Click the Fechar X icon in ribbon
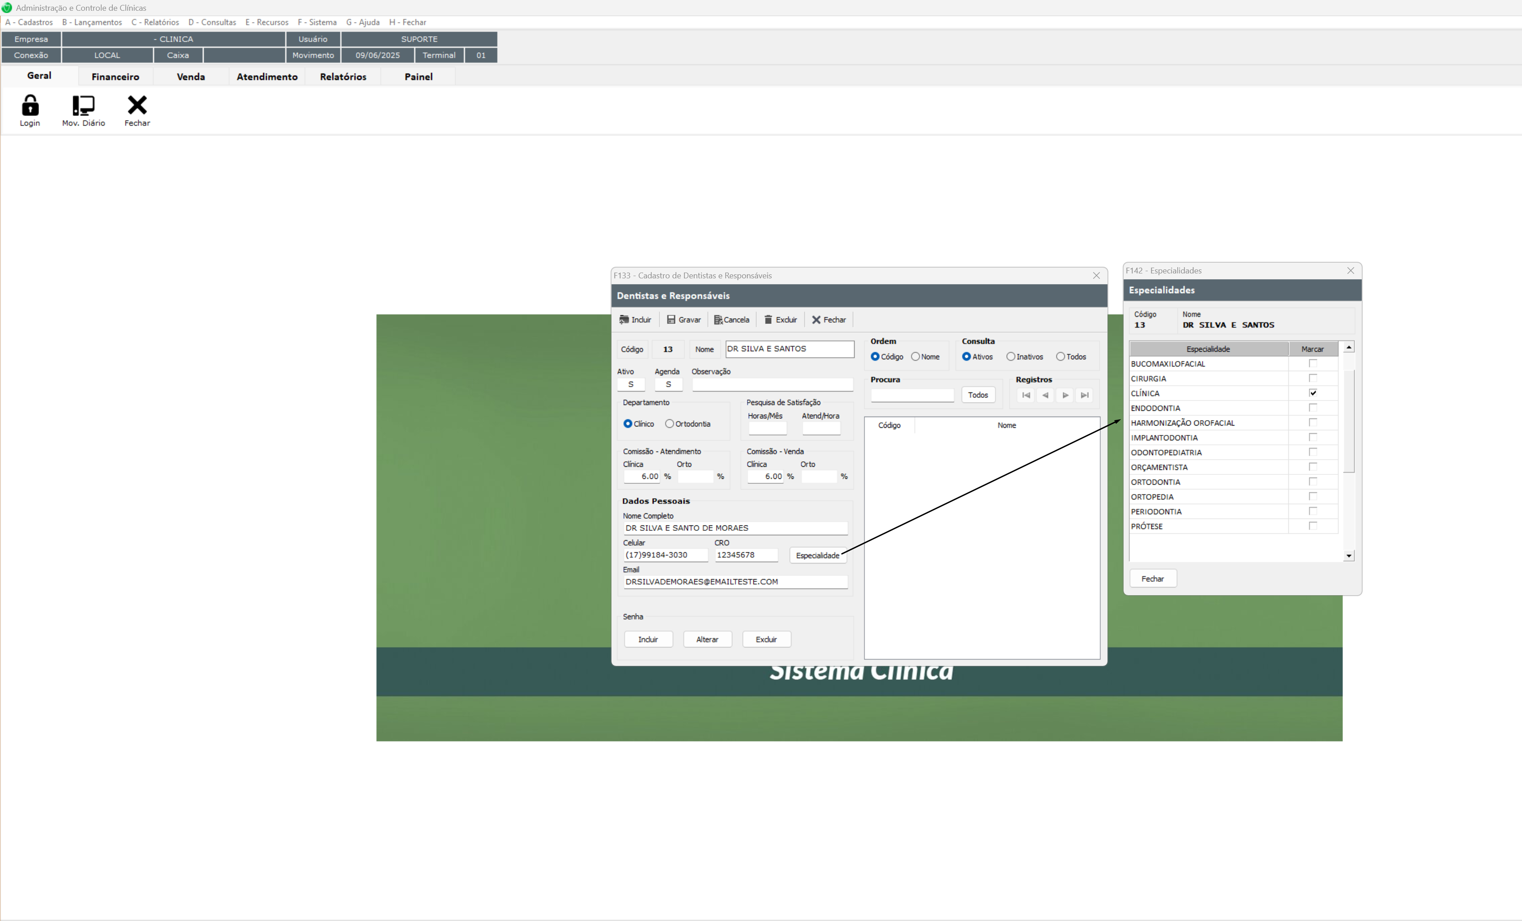Image resolution: width=1522 pixels, height=921 pixels. 137,106
